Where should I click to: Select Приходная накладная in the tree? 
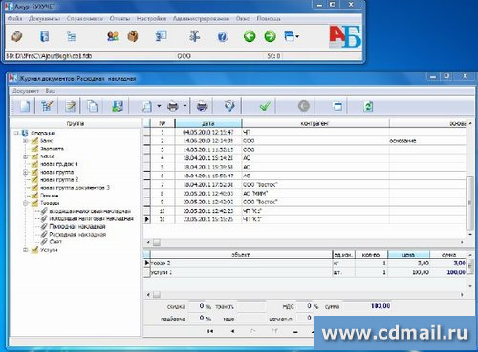click(77, 227)
